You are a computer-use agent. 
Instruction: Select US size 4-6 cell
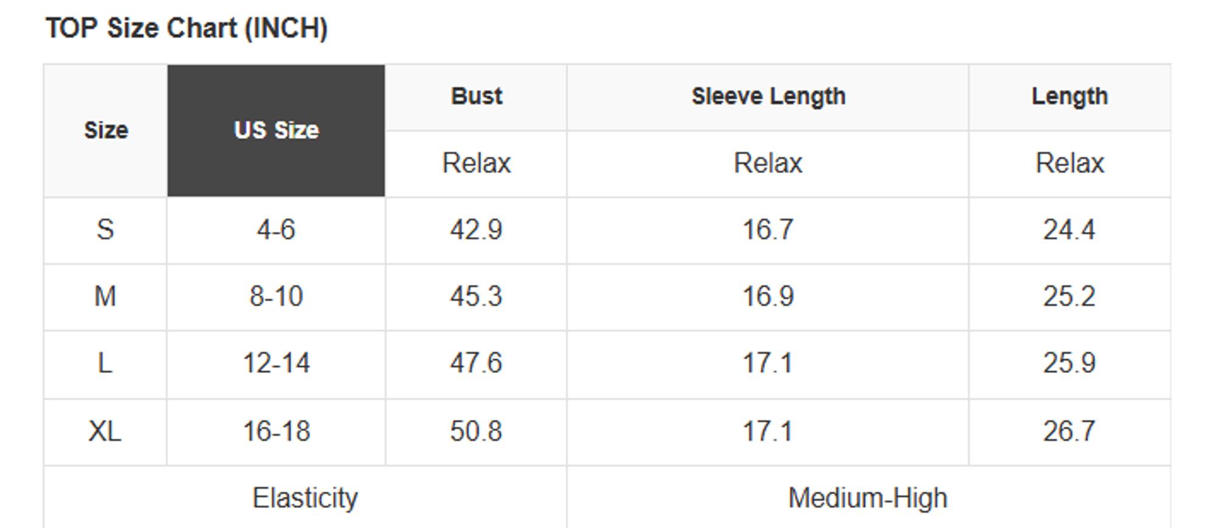coord(276,231)
